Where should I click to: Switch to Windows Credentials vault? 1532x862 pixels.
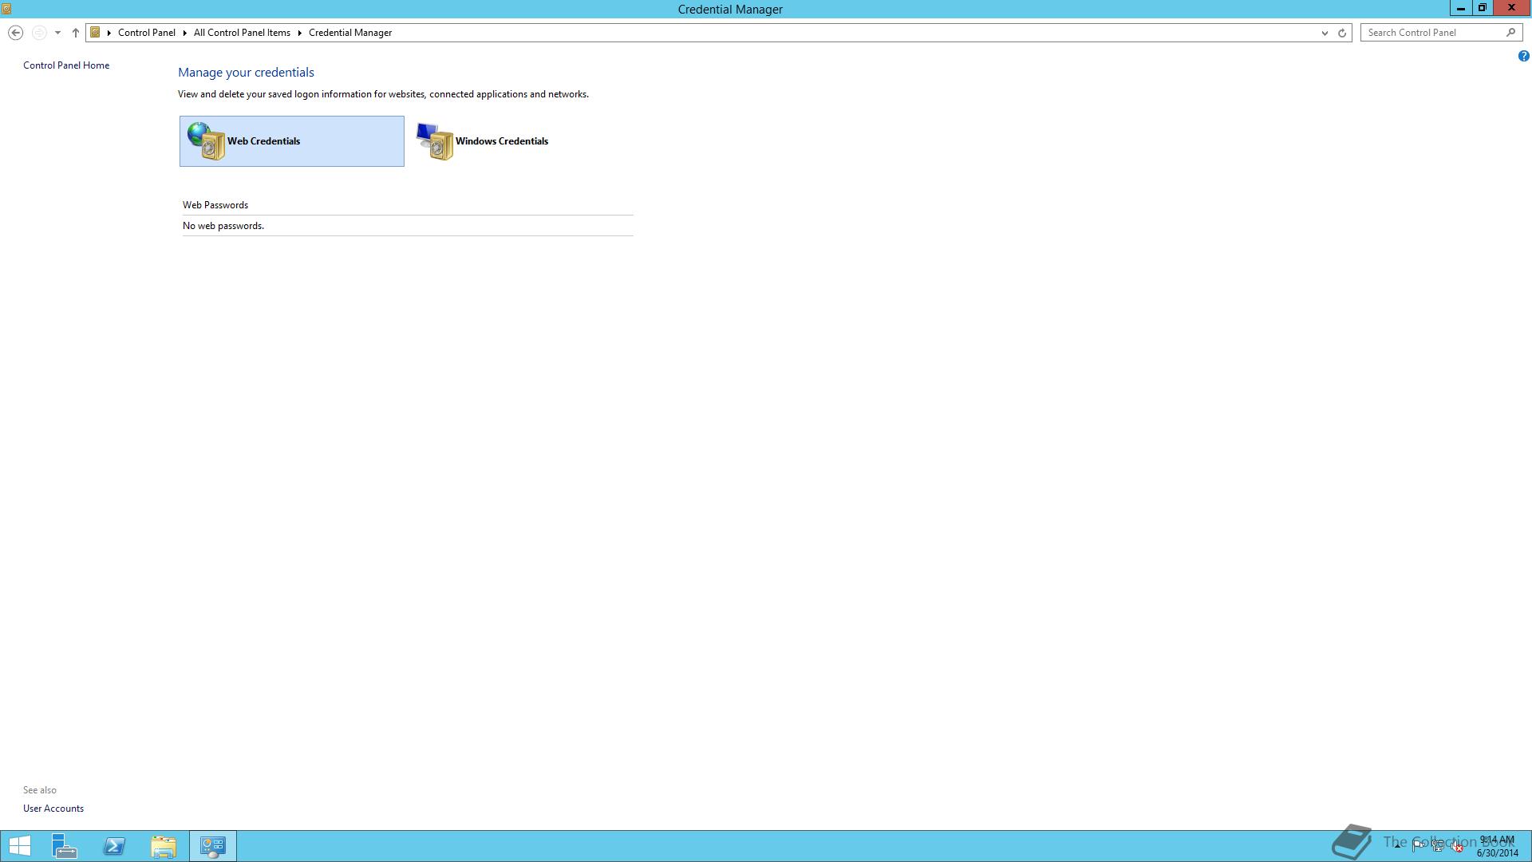[520, 141]
